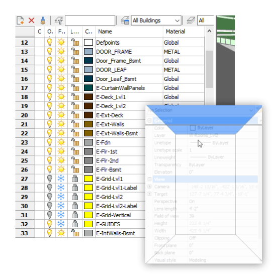Viewport: 274px width, 274px height.
Task: Lock the Door_Frame_Bsmt layer padlock
Action: (75, 61)
